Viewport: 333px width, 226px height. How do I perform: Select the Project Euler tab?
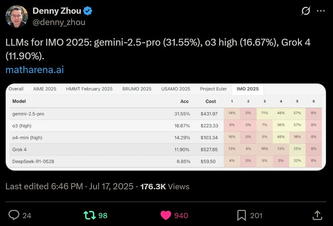[213, 89]
